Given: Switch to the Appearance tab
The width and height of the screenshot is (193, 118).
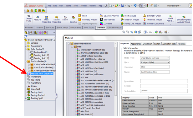Looking at the screenshot, I should [136, 44].
